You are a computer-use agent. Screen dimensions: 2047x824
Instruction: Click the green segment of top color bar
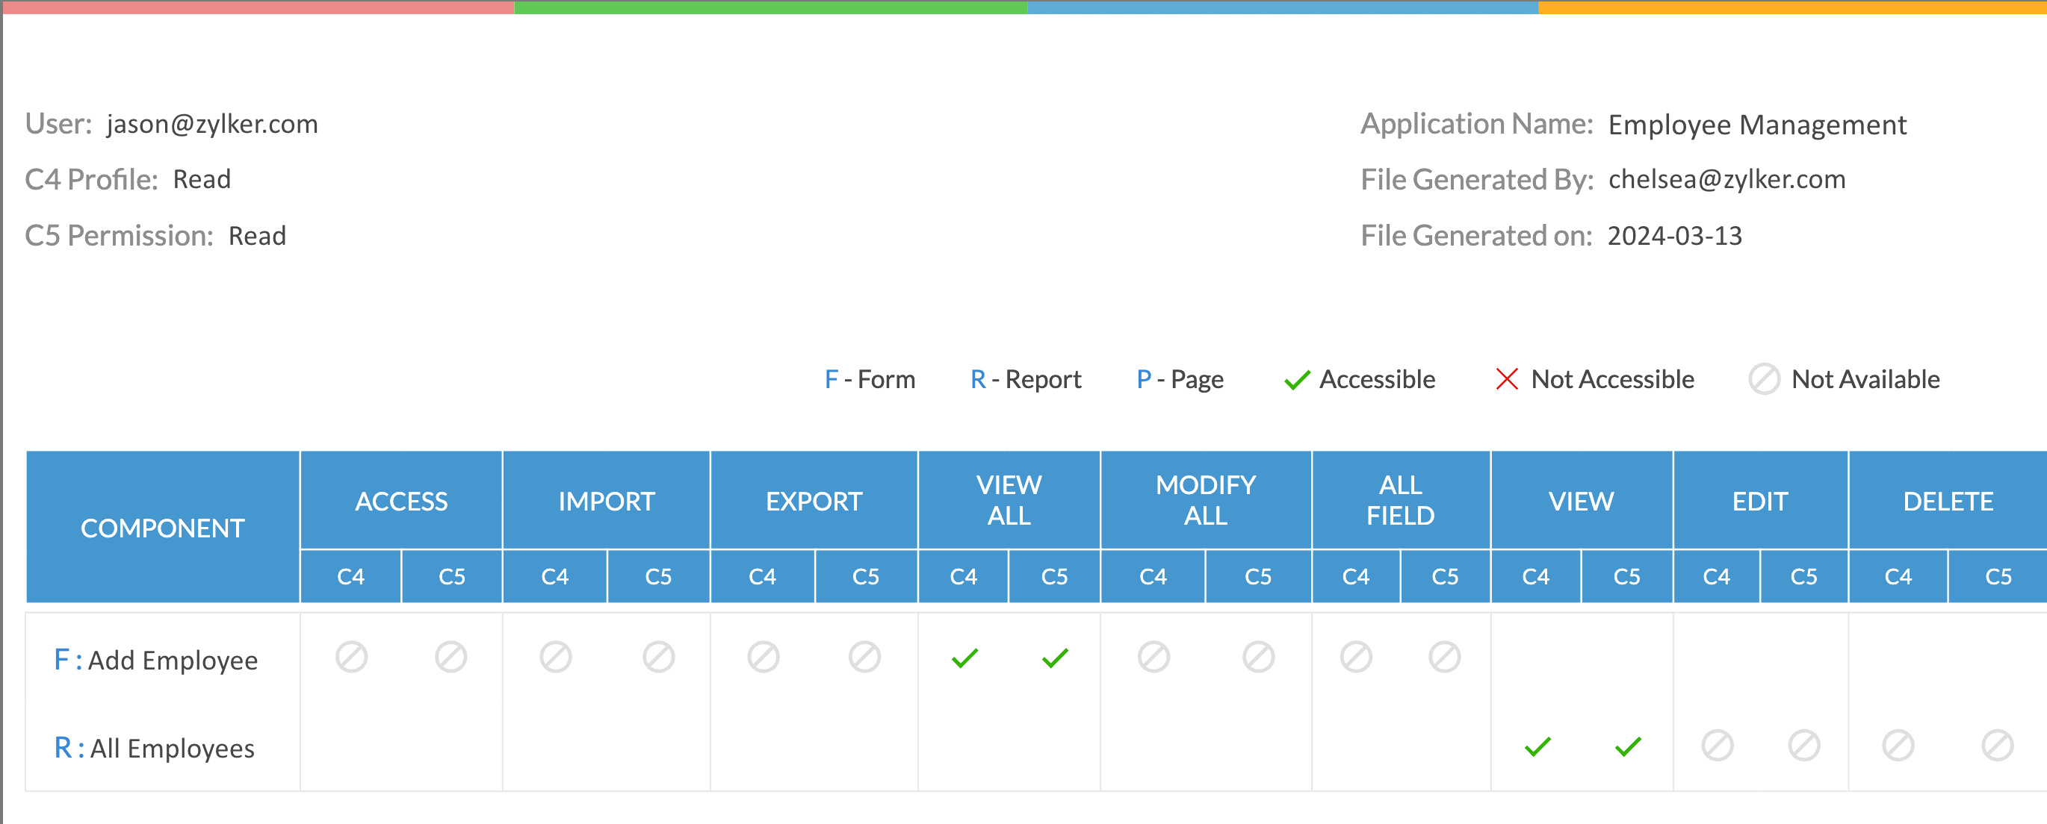click(x=770, y=7)
